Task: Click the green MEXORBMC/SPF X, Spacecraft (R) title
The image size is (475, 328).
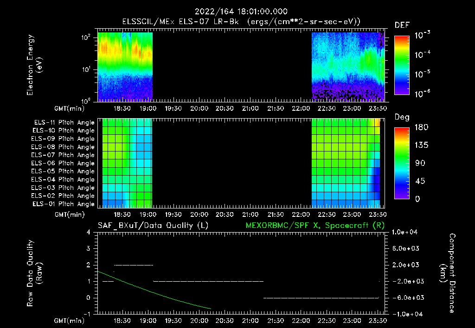Action: (315, 226)
